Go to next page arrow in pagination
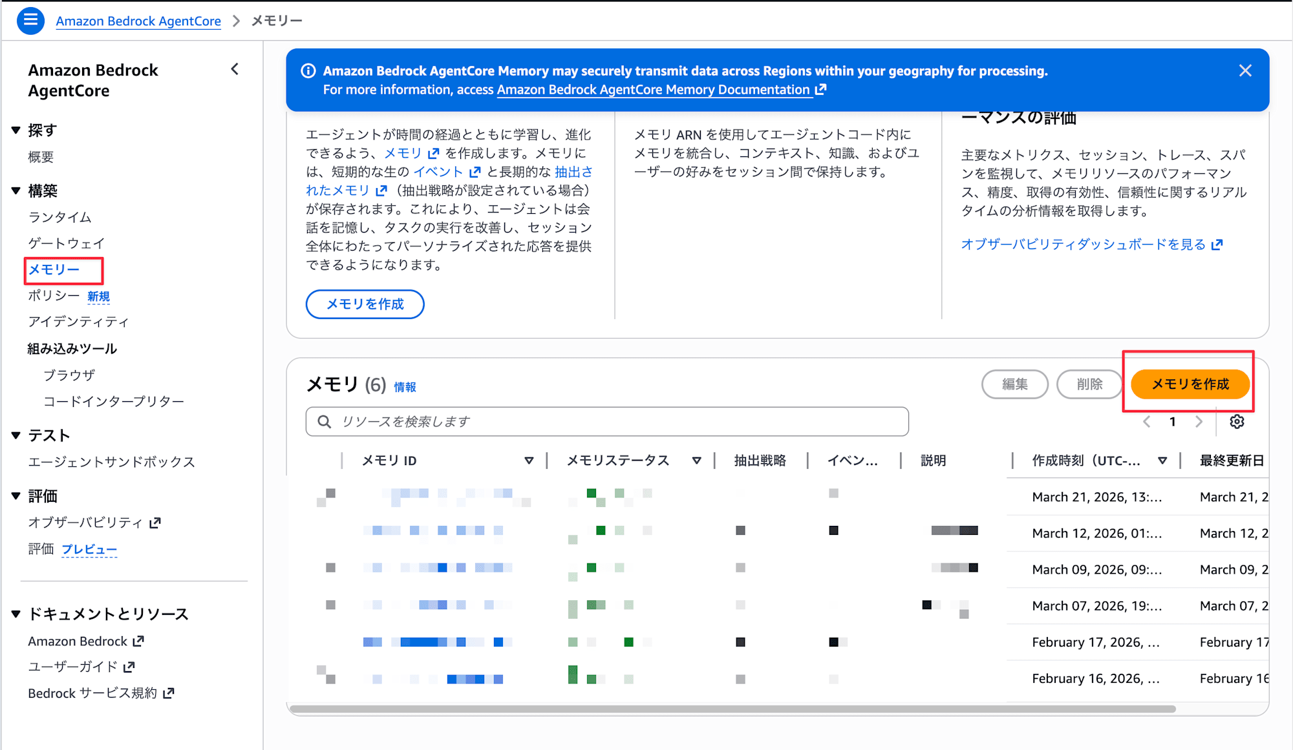 (x=1199, y=422)
